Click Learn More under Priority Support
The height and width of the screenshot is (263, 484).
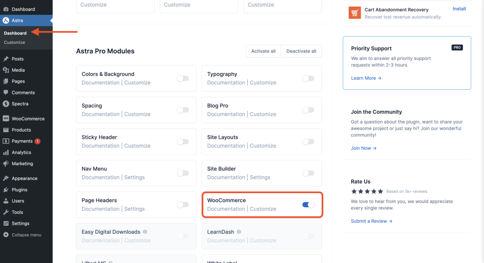[x=366, y=78]
